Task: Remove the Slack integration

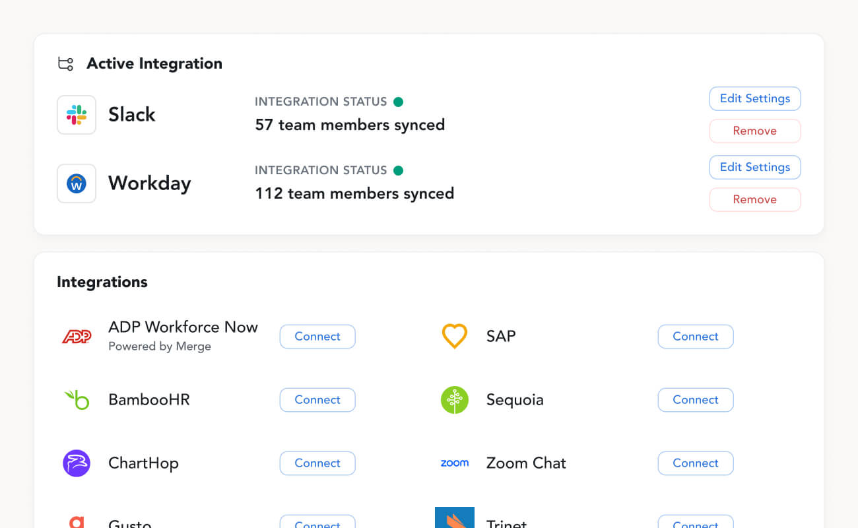Action: click(x=754, y=131)
